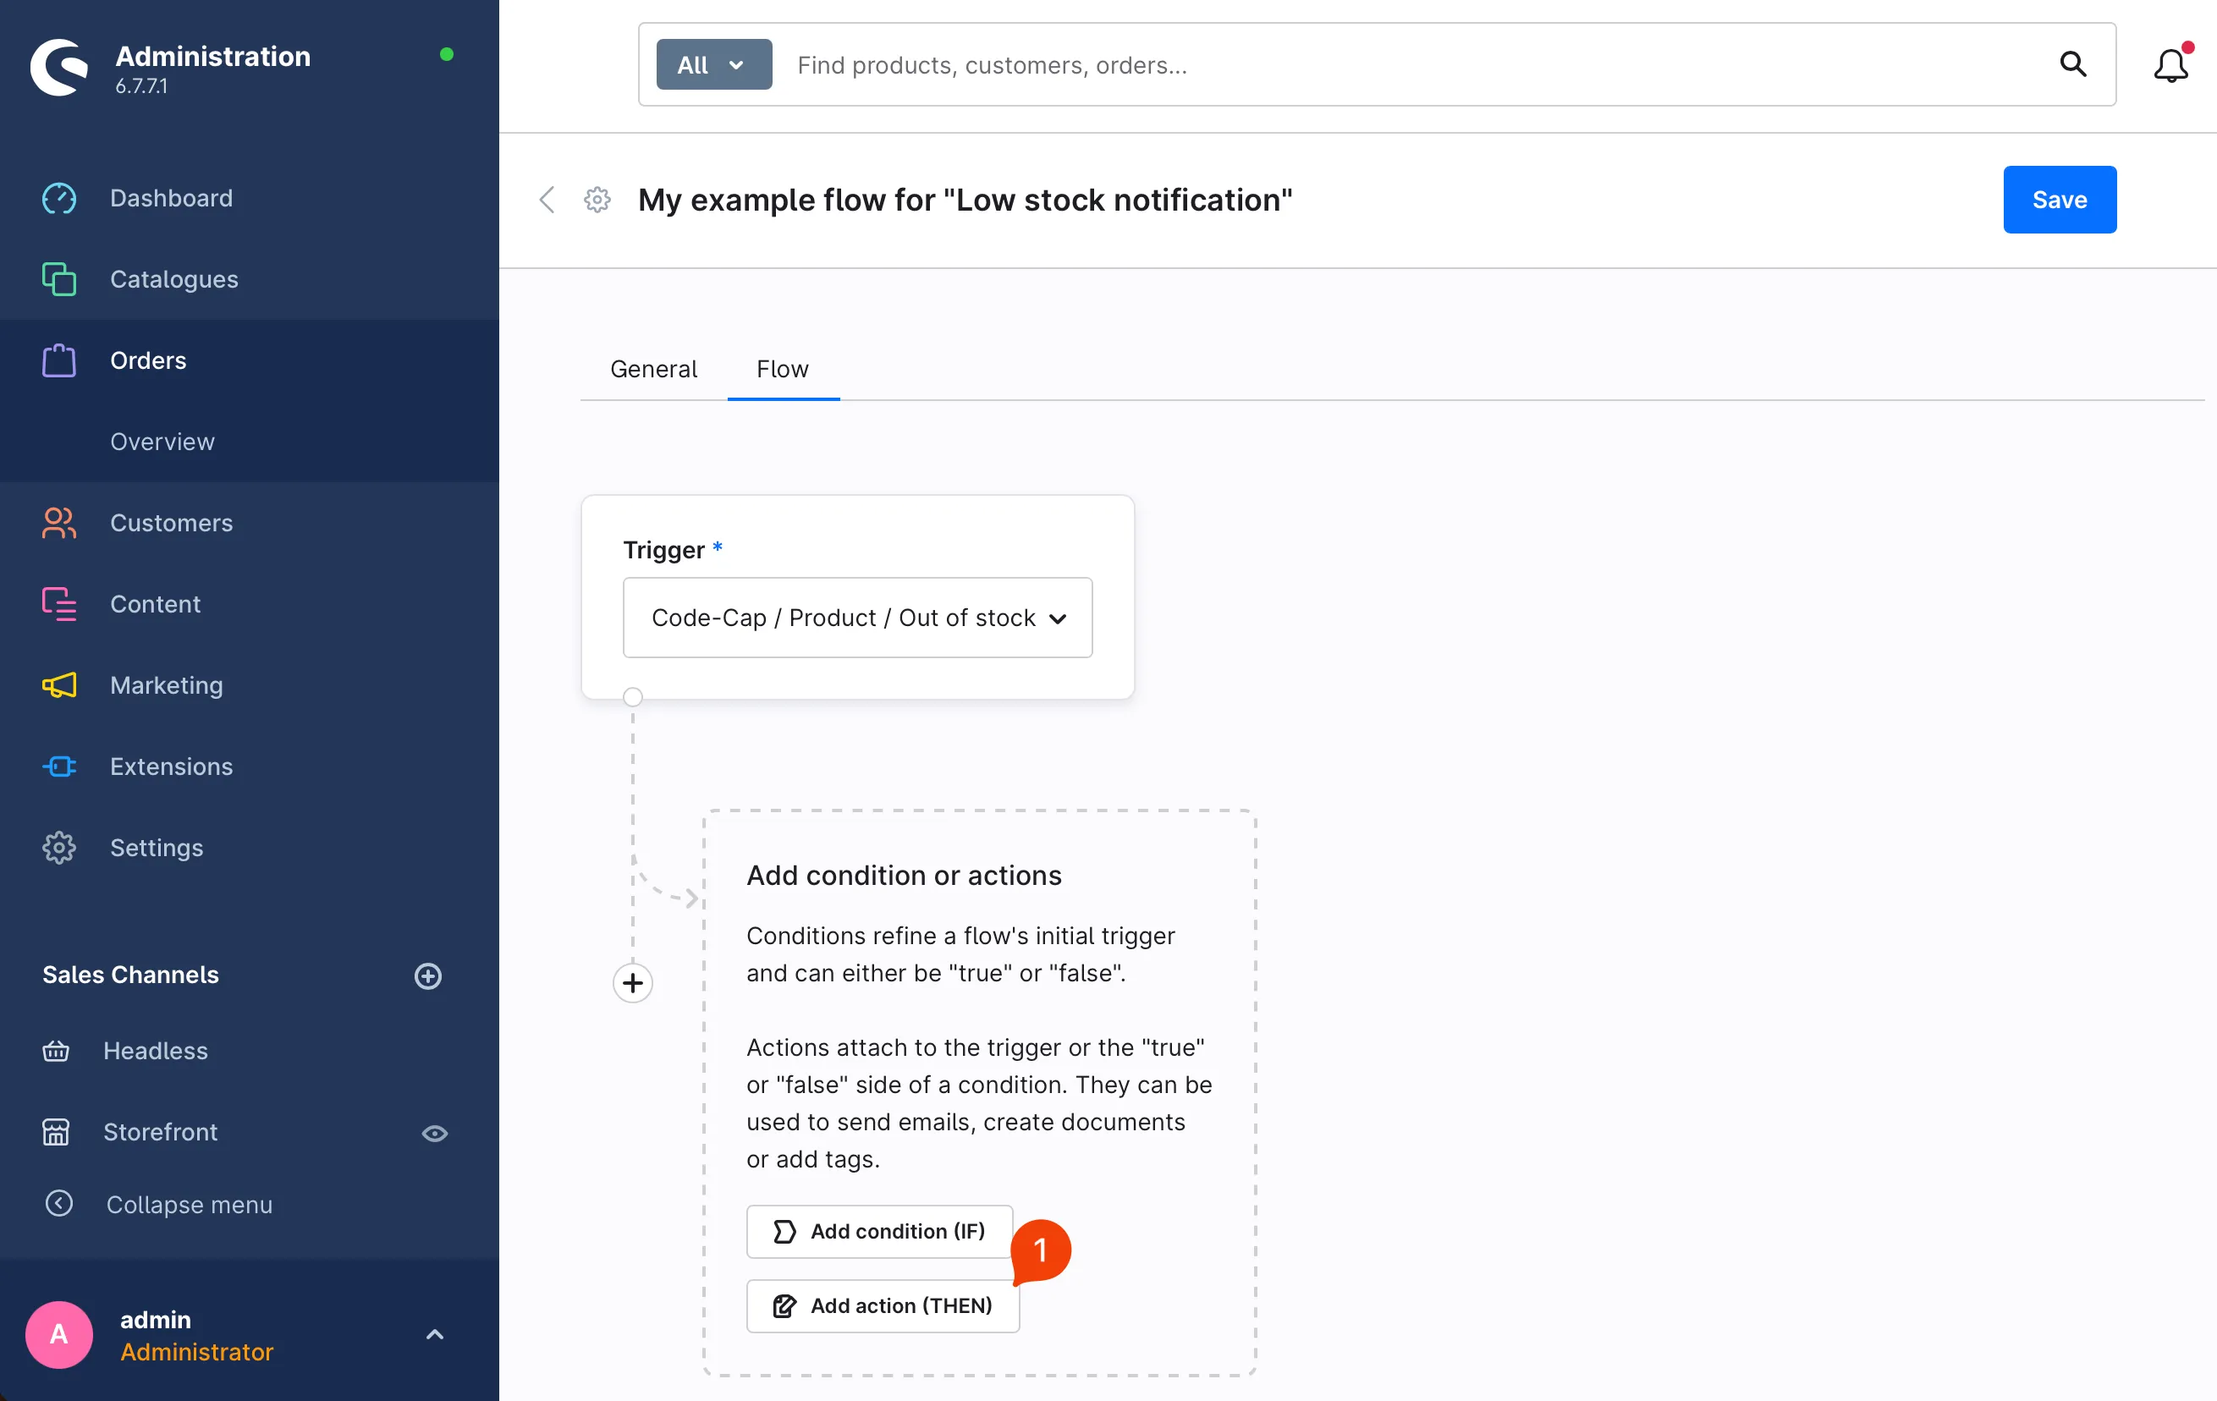
Task: Open the All search filter dropdown
Action: pyautogui.click(x=713, y=65)
